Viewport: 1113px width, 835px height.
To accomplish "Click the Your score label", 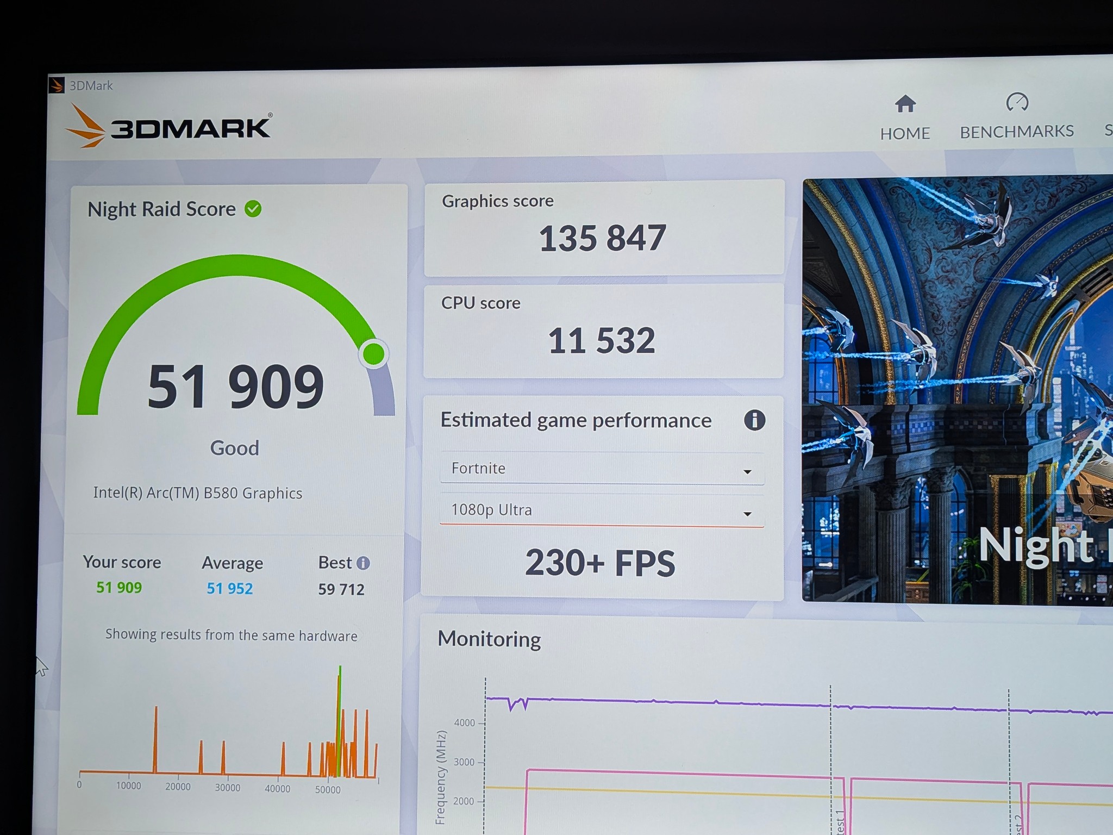I will tap(122, 562).
